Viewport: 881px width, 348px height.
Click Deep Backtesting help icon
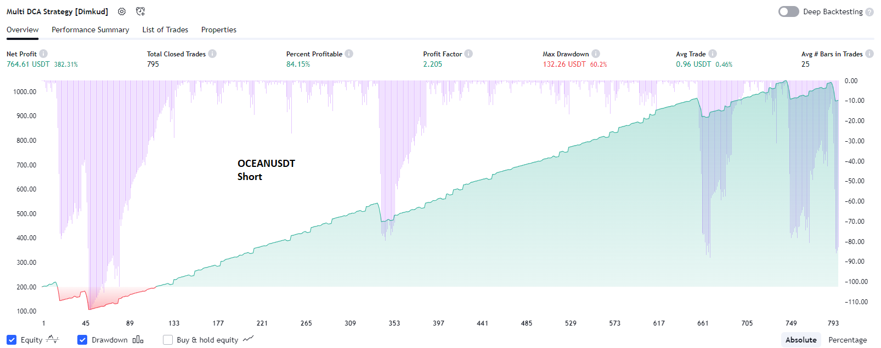click(x=869, y=12)
